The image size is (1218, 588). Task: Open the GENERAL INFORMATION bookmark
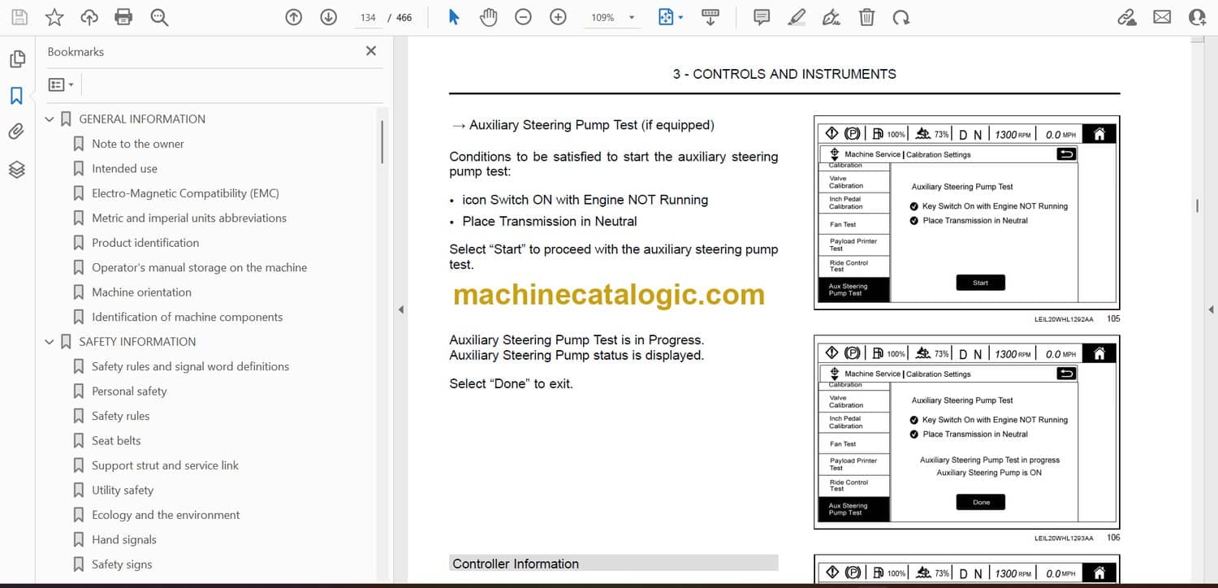[x=142, y=119]
